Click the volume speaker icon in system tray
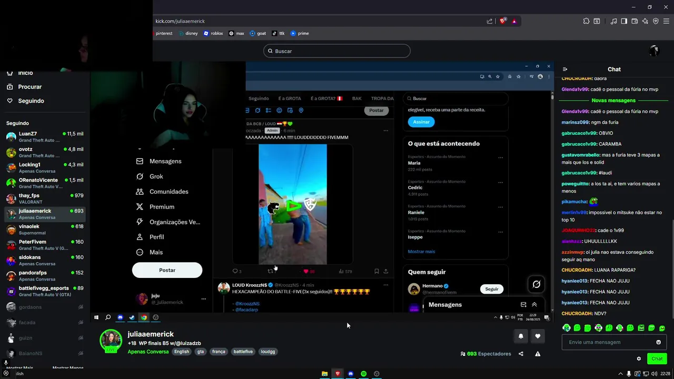This screenshot has width=674, height=379. 653,374
